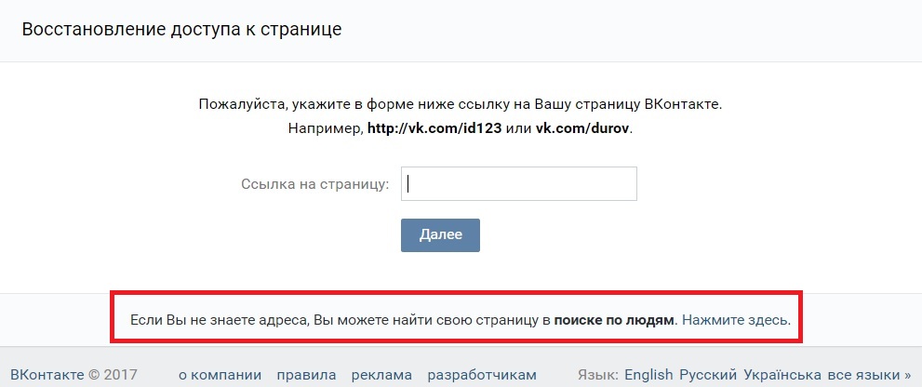This screenshot has height=387, width=922.
Task: Click the Пожалуйста, укажите instruction line
Action: click(460, 104)
